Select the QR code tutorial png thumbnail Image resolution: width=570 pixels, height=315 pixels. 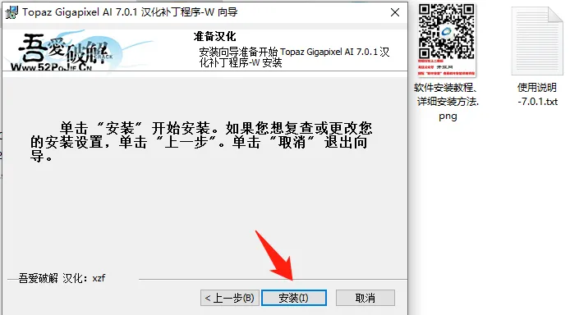point(447,40)
